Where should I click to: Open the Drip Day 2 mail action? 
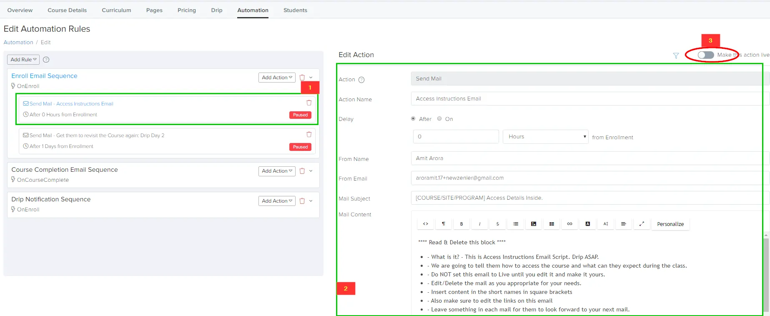[x=97, y=135]
